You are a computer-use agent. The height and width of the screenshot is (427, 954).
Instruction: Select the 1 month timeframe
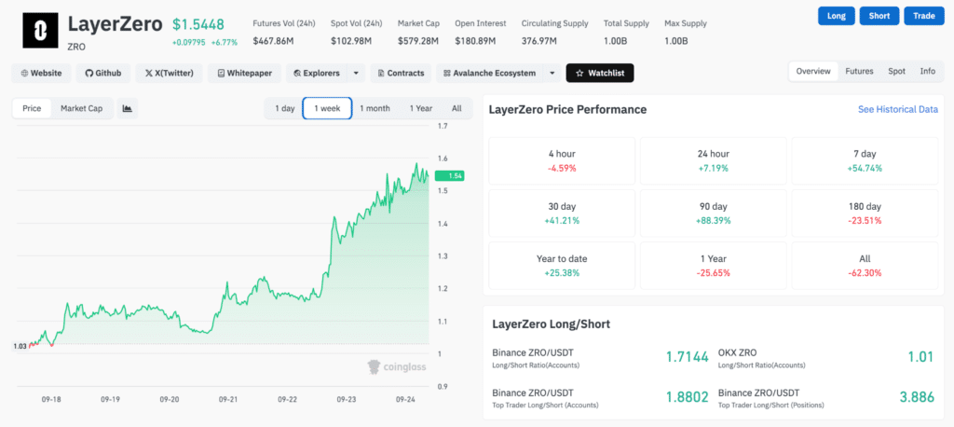(375, 108)
